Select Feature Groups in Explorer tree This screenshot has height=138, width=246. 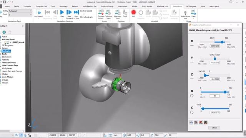pos(9,62)
